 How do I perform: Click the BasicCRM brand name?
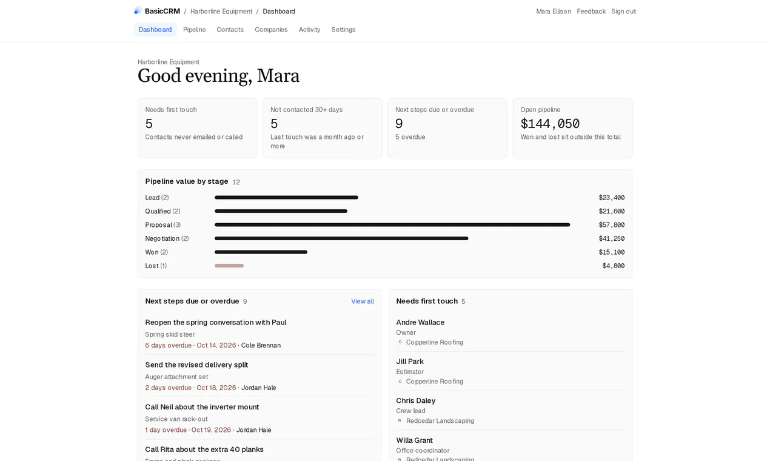pos(162,12)
